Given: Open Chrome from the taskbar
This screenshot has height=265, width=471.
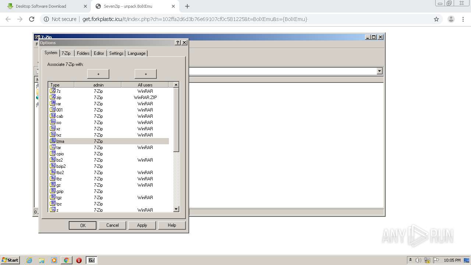Looking at the screenshot, I should [x=66, y=260].
